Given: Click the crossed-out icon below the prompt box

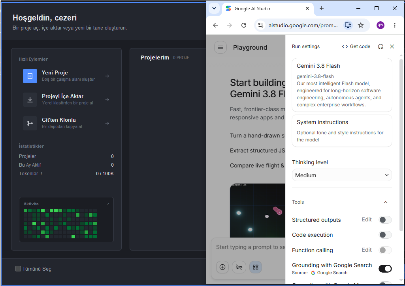Looking at the screenshot, I should pos(239,267).
